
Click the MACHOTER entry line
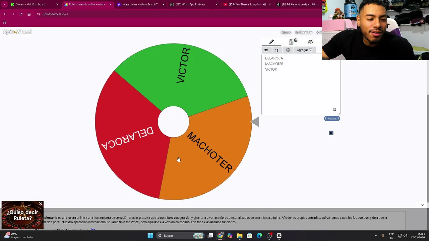coord(274,64)
